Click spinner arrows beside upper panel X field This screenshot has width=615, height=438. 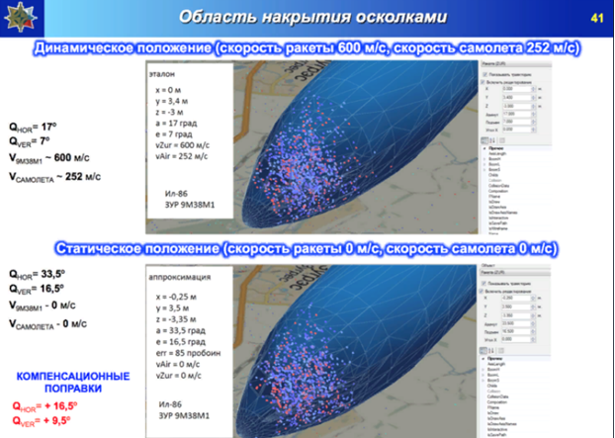point(534,87)
